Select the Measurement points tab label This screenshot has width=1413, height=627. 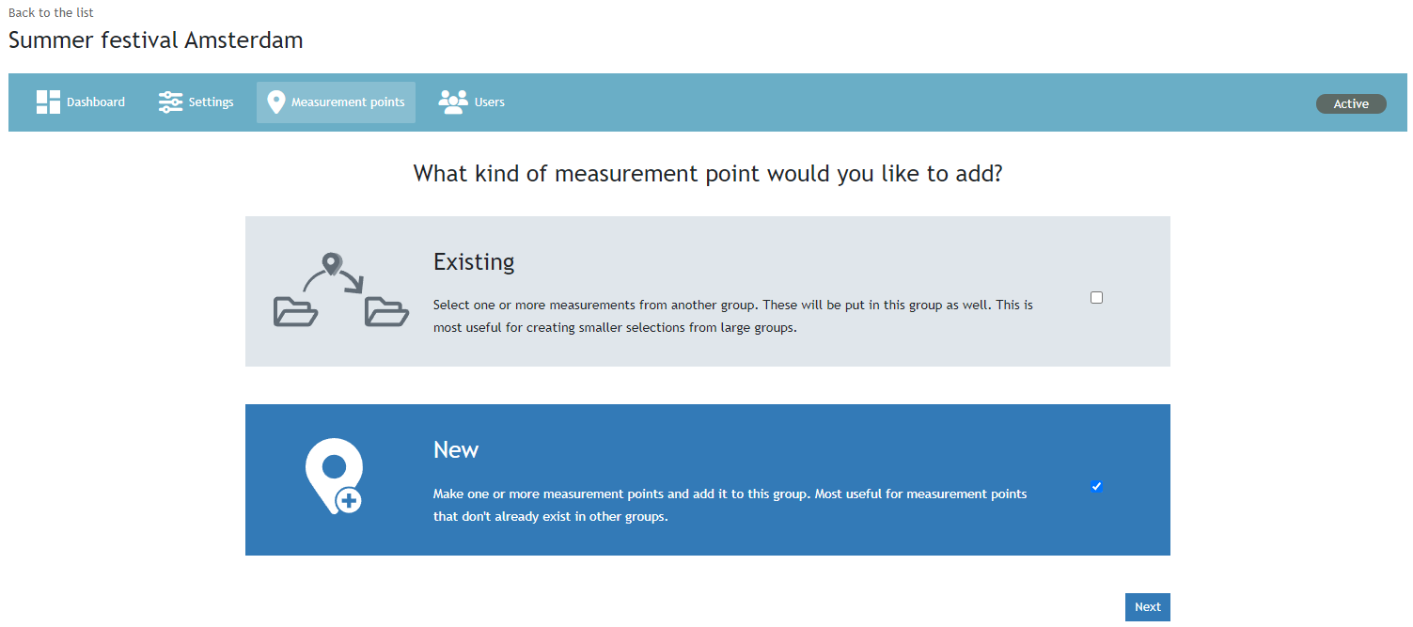tap(348, 102)
